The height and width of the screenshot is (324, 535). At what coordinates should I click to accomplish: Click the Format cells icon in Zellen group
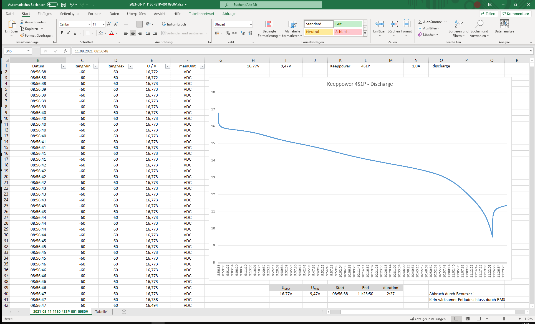pyautogui.click(x=406, y=24)
